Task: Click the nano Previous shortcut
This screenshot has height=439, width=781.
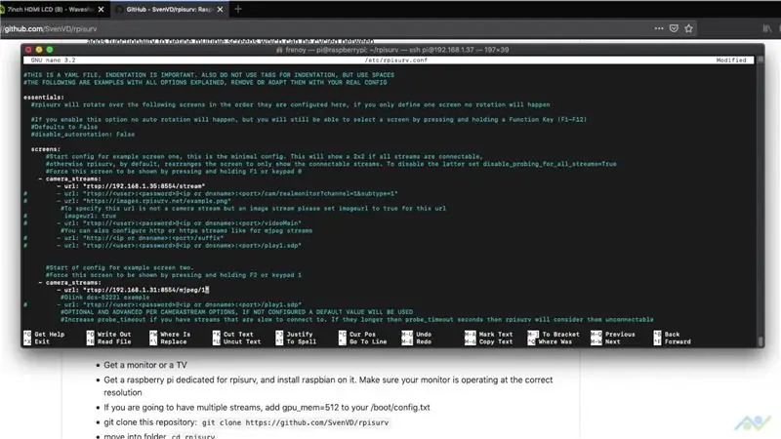Action: click(x=614, y=334)
